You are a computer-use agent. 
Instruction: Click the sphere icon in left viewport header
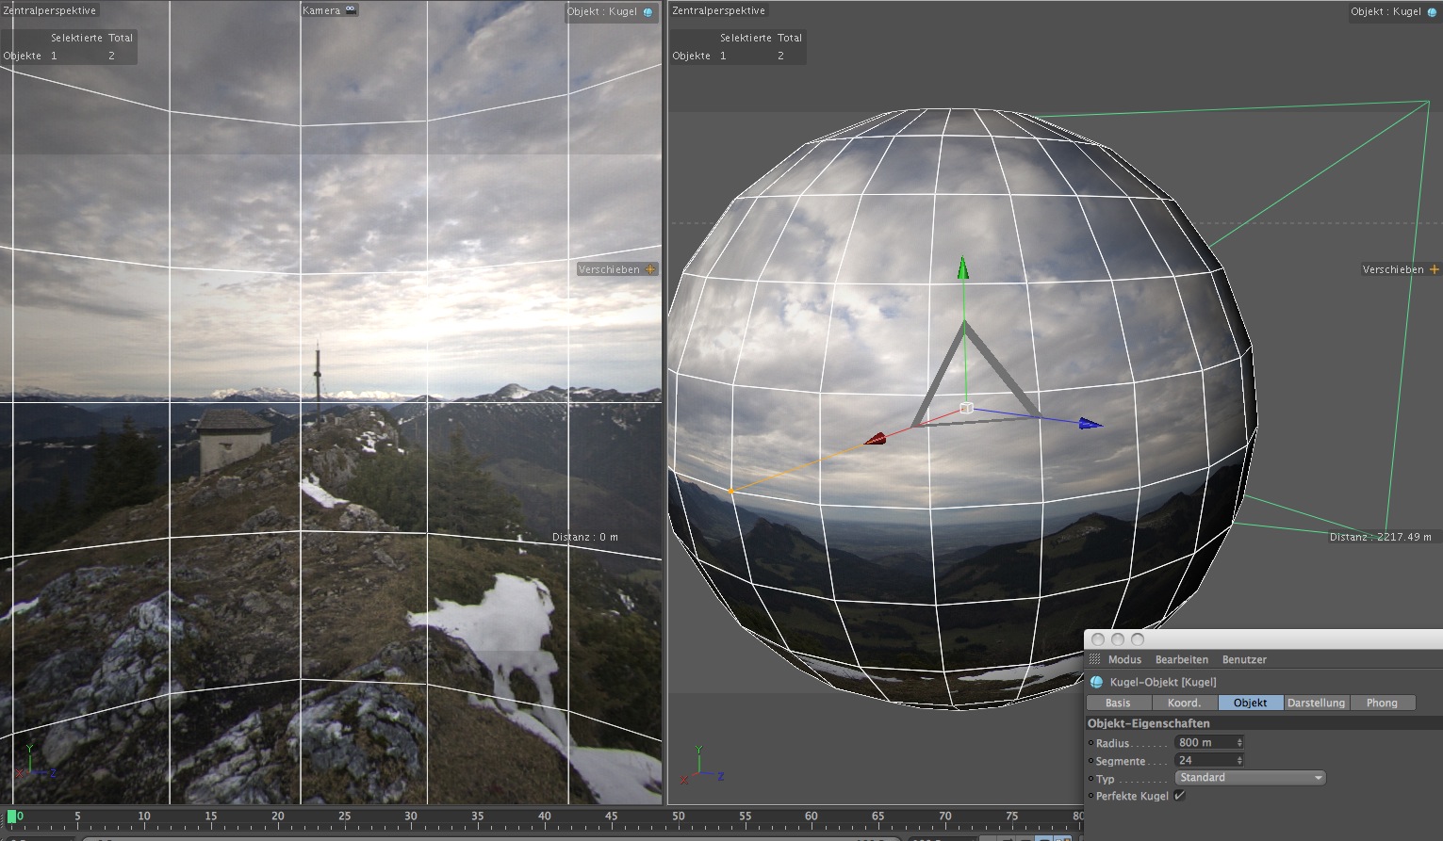pos(648,12)
